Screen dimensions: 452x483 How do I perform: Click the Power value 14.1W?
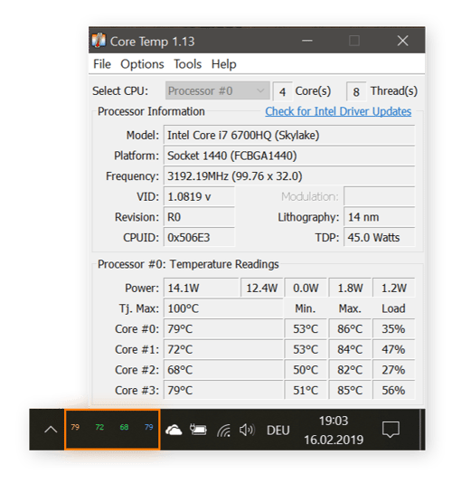point(201,288)
